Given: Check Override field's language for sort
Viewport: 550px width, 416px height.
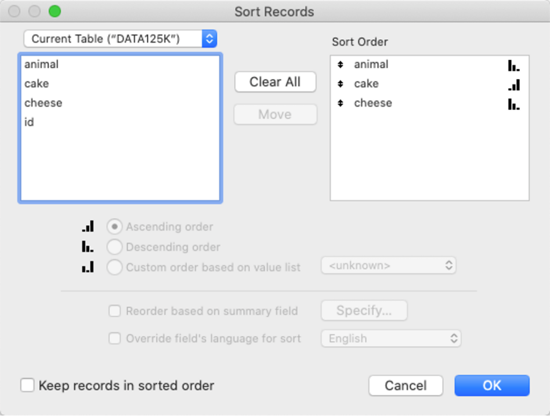Looking at the screenshot, I should [114, 339].
